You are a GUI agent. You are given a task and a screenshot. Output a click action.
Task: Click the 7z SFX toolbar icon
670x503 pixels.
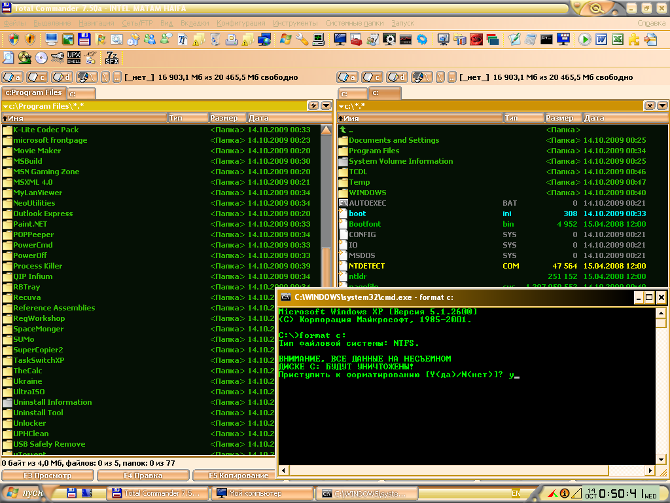(112, 58)
